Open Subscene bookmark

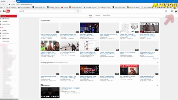53,7
